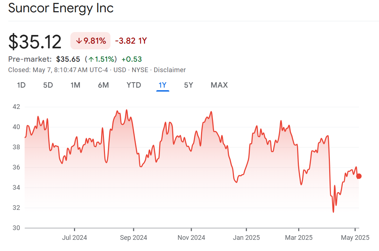Viewport: 379px width, 251px height.
Task: Select the YTD tab
Action: [134, 85]
